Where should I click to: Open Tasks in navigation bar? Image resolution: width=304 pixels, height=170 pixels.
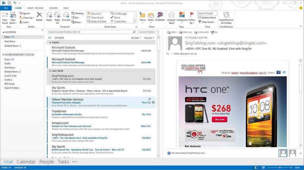[63, 162]
